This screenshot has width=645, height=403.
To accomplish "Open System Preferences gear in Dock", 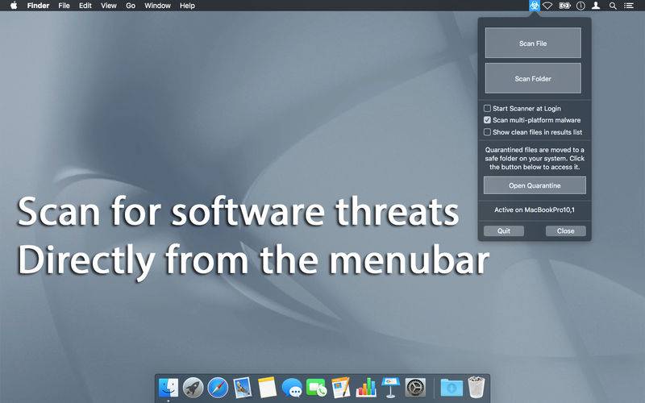I will [x=415, y=388].
